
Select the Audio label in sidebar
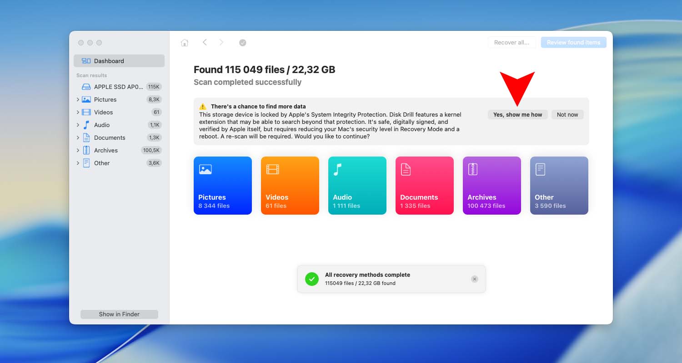[x=102, y=125]
